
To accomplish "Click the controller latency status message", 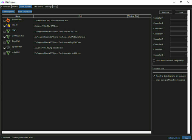I will tap(17, 138).
